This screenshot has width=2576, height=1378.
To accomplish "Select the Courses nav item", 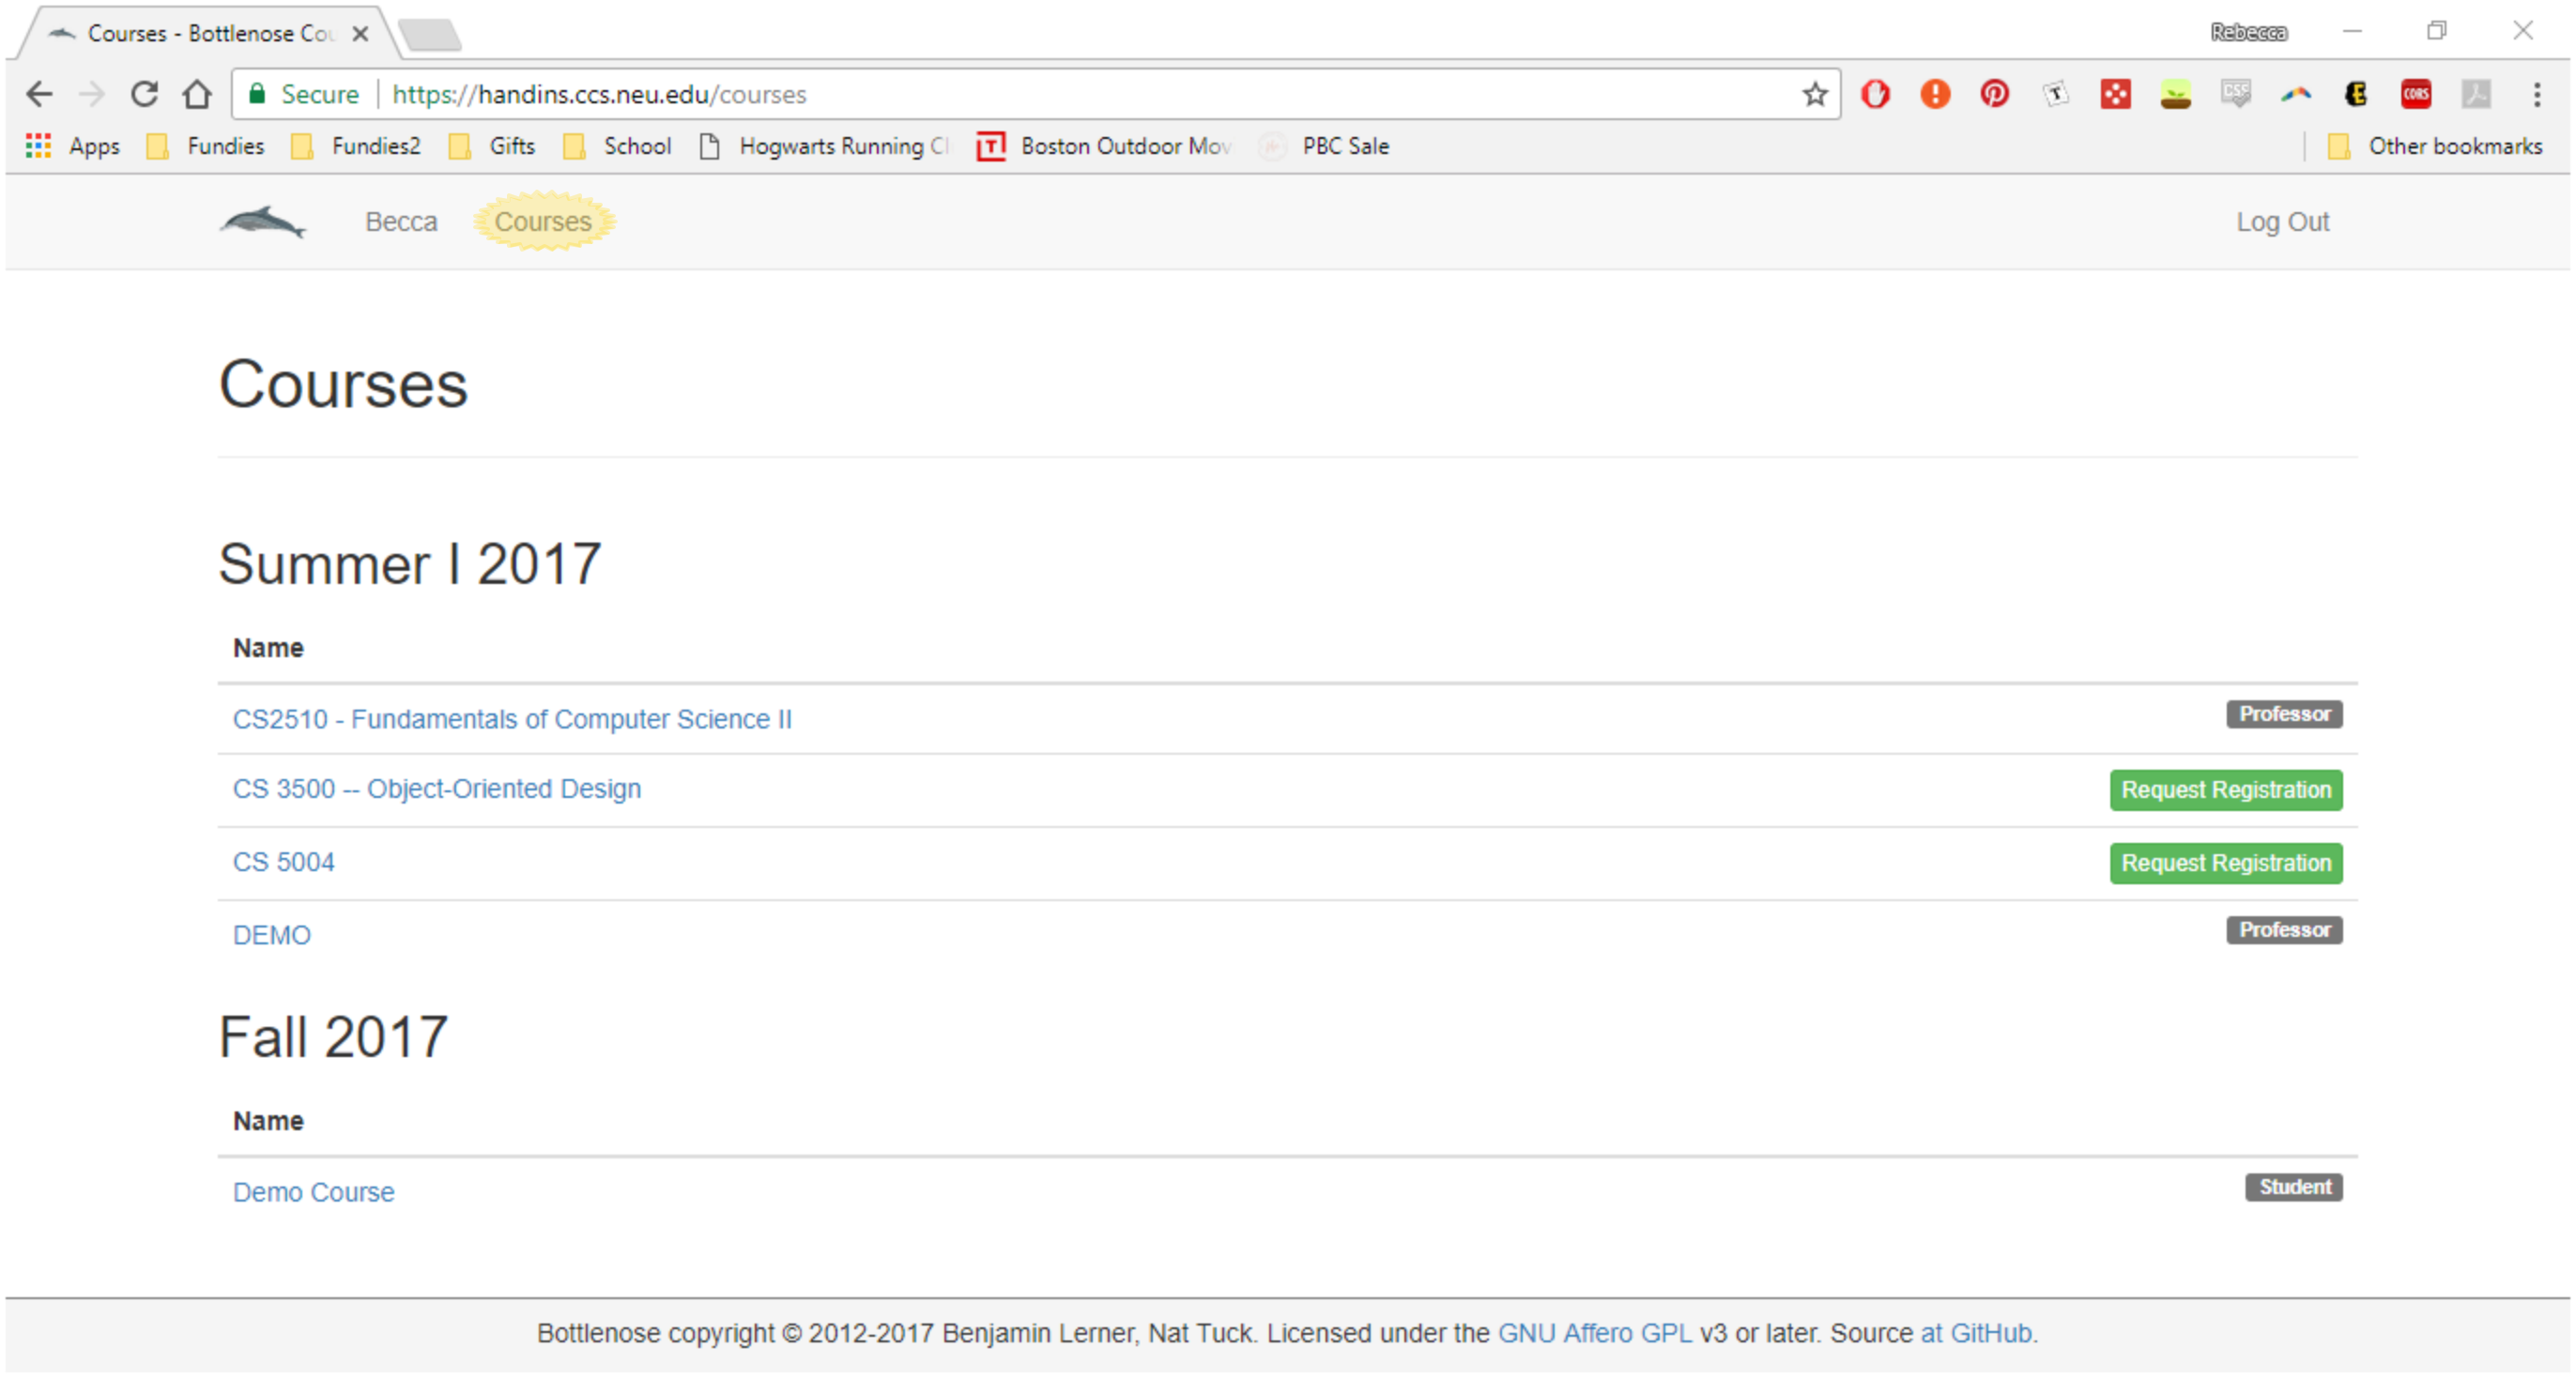I will click(543, 222).
